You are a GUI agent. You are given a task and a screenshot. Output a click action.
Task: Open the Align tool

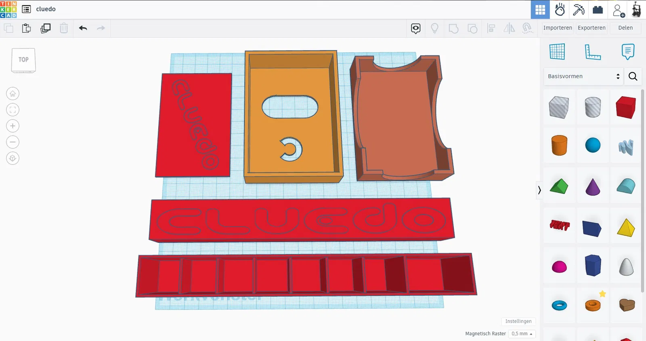(x=491, y=28)
